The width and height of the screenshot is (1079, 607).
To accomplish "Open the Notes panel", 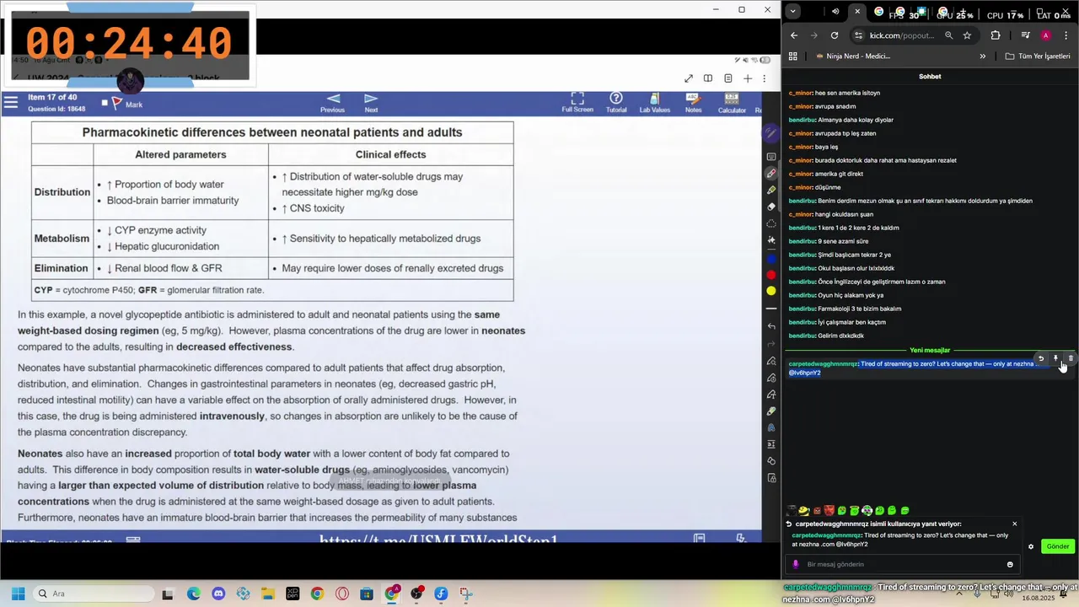I will pyautogui.click(x=693, y=103).
